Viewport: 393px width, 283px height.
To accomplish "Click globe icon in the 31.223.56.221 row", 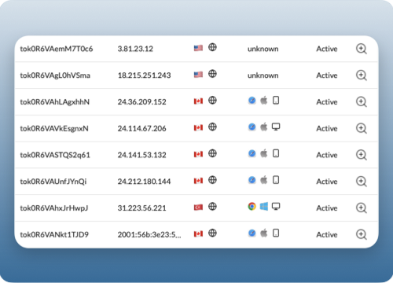I will [212, 207].
